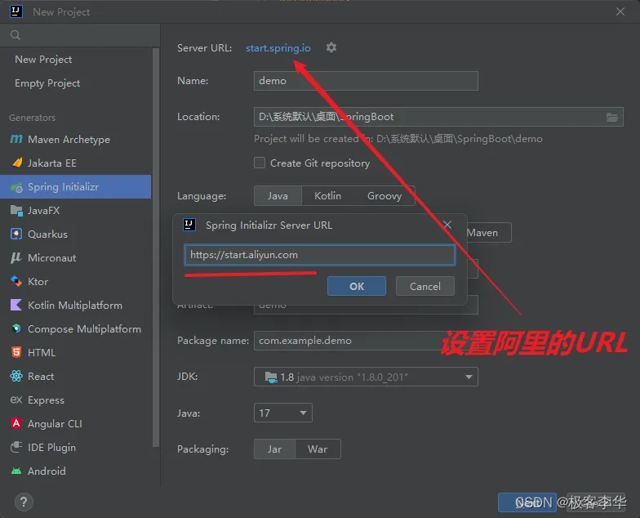The image size is (640, 518).
Task: Click the start.spring.io server link
Action: point(278,47)
